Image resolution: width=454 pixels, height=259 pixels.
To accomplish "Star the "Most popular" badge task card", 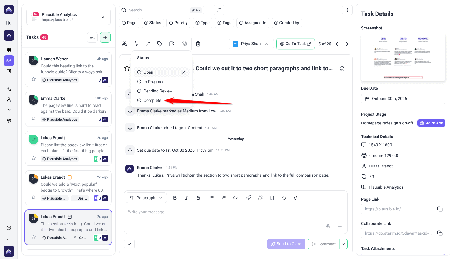I will coord(34,197).
